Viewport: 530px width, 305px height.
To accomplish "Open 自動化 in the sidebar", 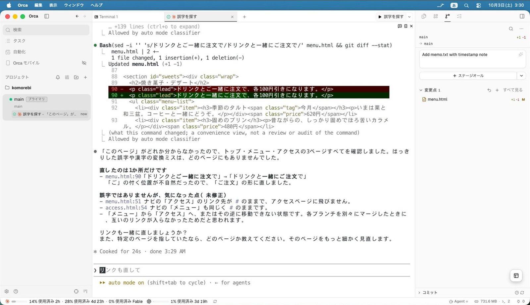I will pos(46,52).
